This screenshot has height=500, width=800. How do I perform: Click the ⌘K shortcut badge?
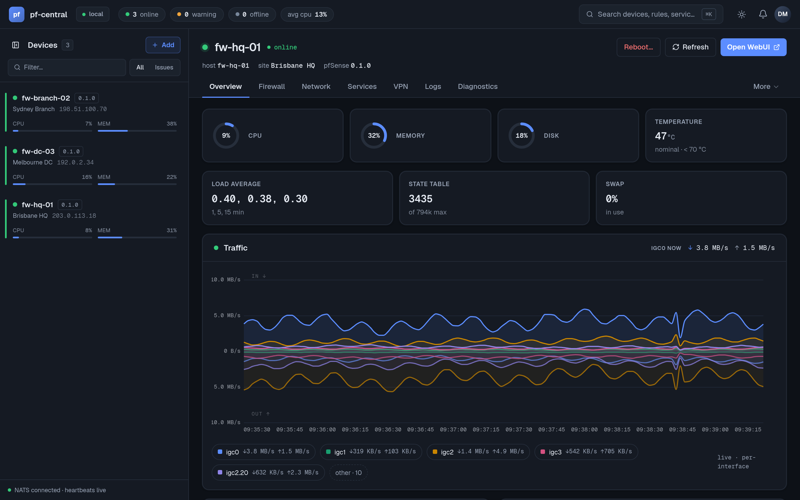point(709,14)
